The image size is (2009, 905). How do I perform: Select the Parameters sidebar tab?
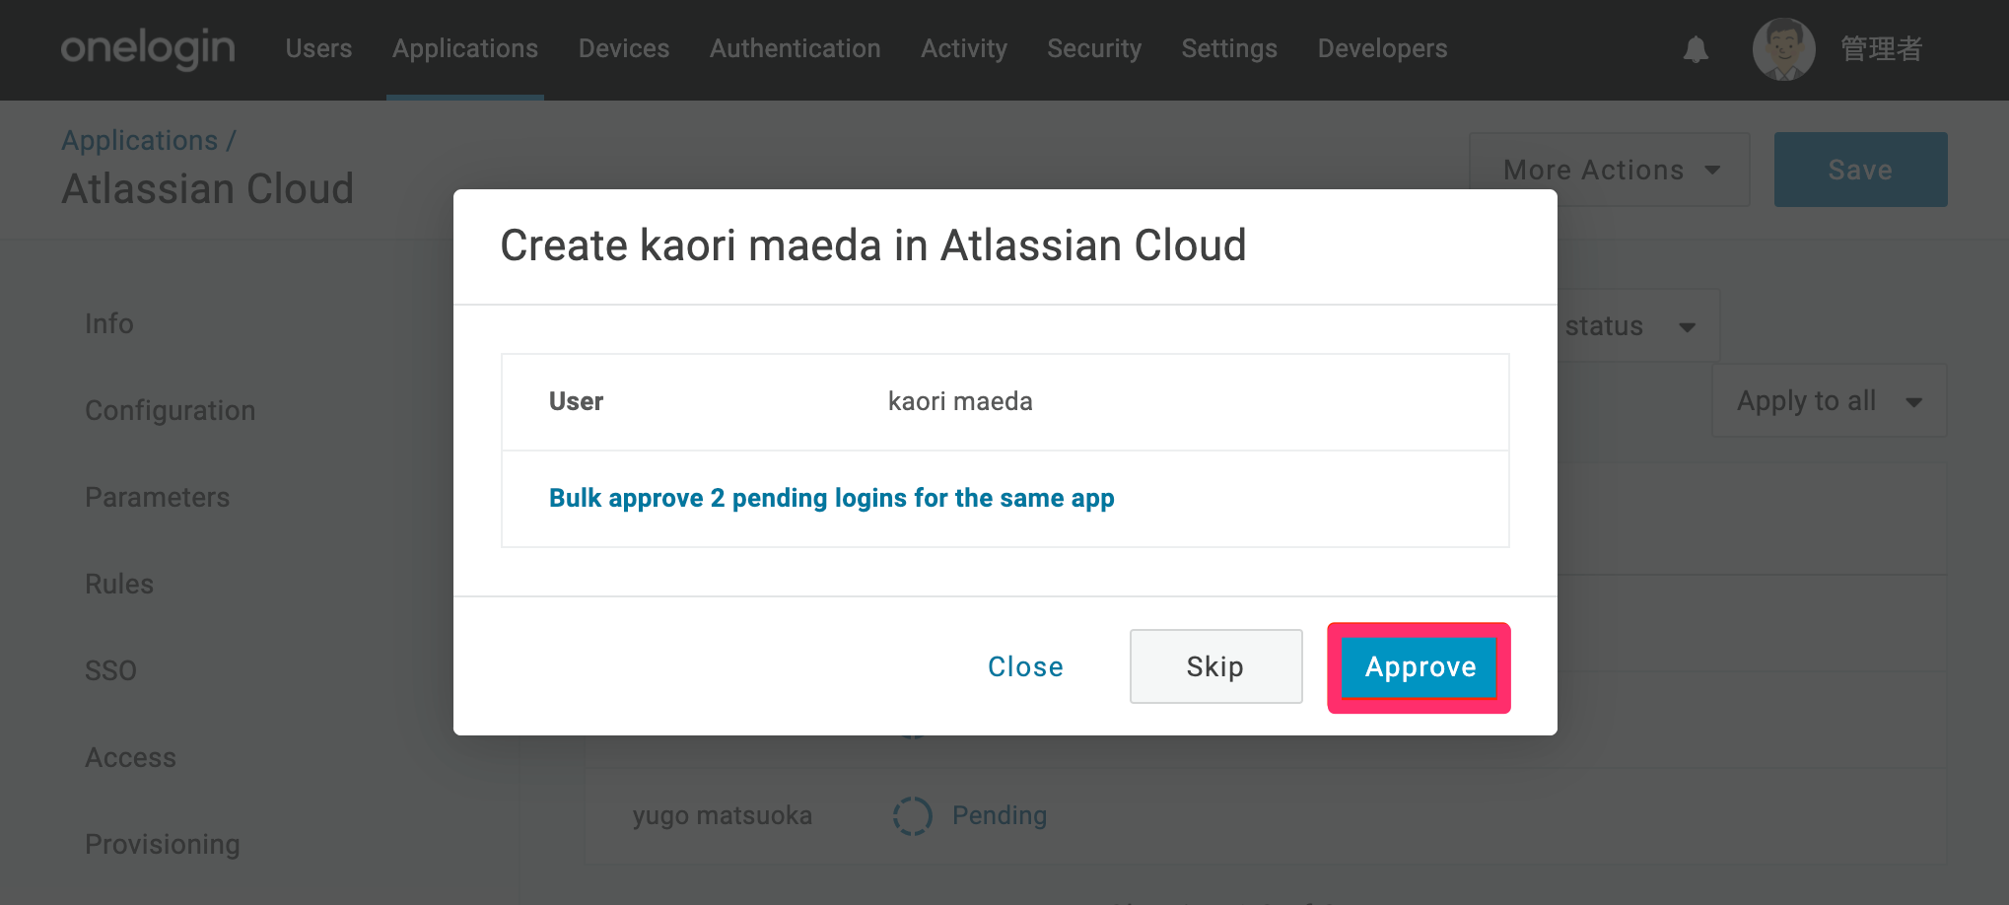pos(157,497)
